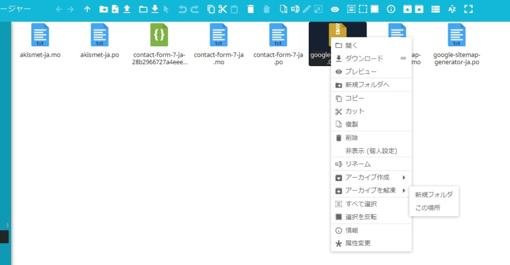Choose ダウンロード in the context menu
Viewport: 510px width, 265px height.
pyautogui.click(x=371, y=59)
